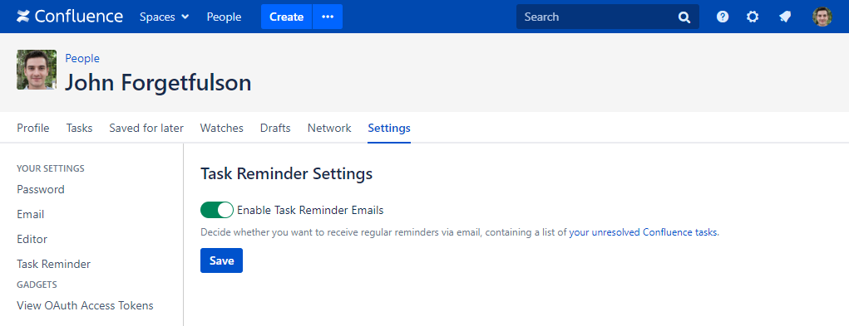The height and width of the screenshot is (326, 849).
Task: Click the Create button
Action: point(286,17)
